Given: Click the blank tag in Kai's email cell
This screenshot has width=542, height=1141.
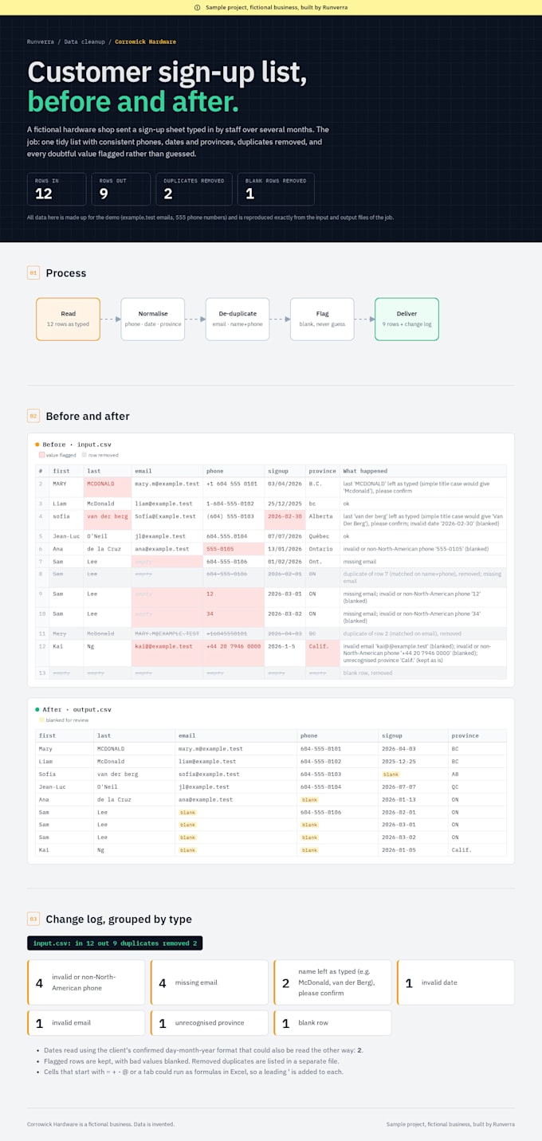Looking at the screenshot, I should point(187,850).
